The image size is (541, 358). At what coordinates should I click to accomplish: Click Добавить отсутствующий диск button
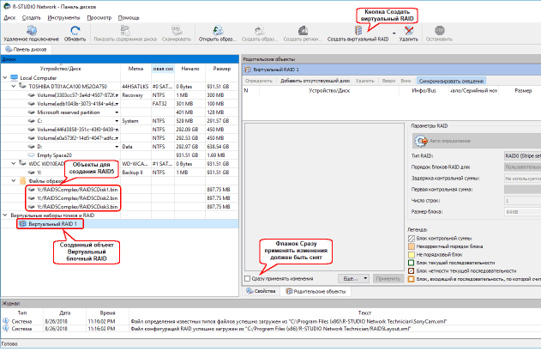click(315, 81)
